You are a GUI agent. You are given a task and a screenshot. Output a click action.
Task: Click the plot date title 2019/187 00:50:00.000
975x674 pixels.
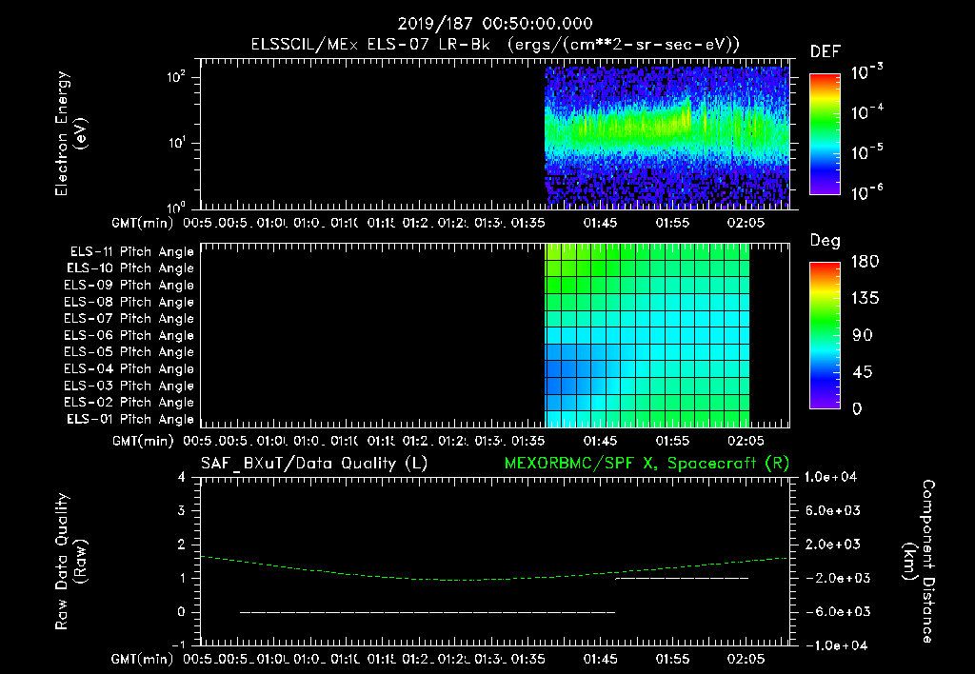tap(495, 24)
